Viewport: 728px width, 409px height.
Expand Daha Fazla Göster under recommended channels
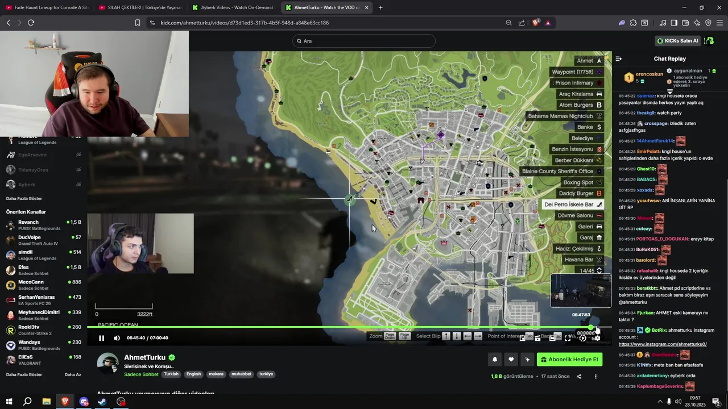pos(24,375)
